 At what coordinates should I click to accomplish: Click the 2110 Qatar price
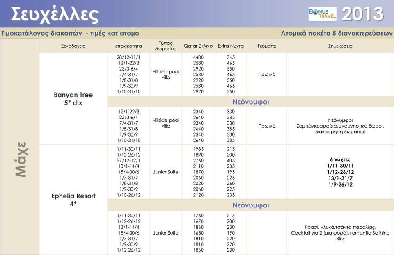click(198, 166)
